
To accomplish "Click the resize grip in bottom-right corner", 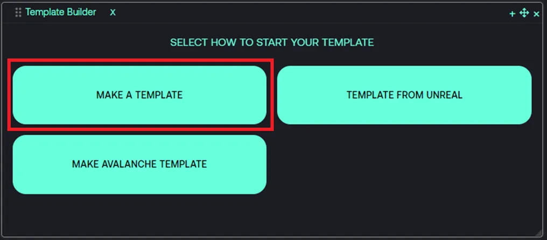I will [x=539, y=232].
